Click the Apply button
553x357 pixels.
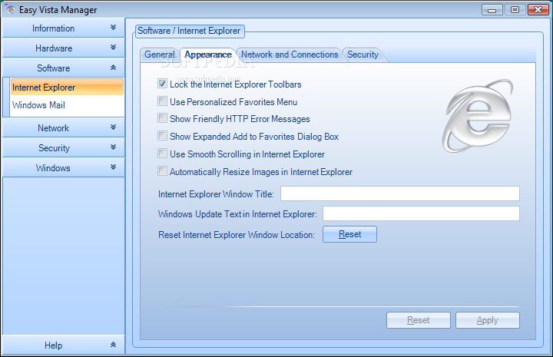click(x=488, y=320)
